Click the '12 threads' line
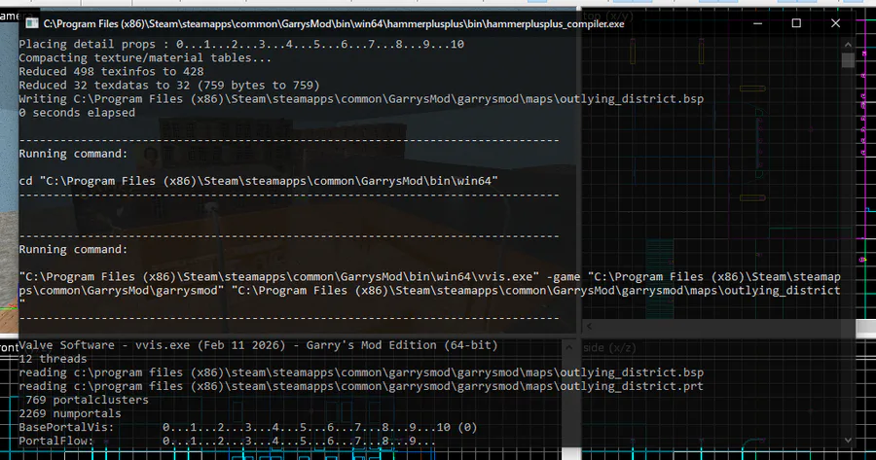The width and height of the screenshot is (876, 460). (54, 359)
